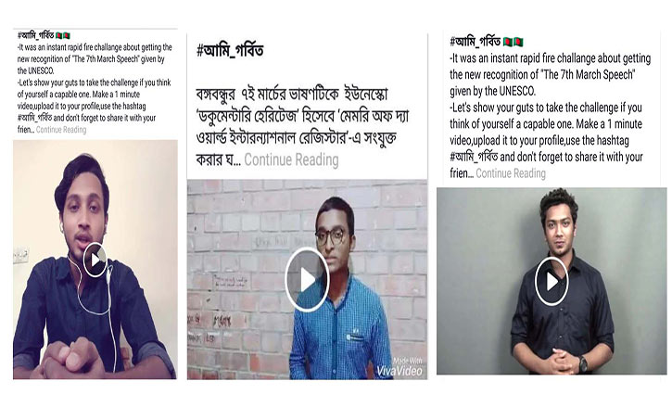Screen dimensions: 672x394
Task: Click the brick wall graffiti in middle thumbnail
Action: coord(232,281)
